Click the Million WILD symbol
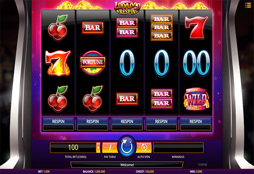The width and height of the screenshot is (254, 174). pos(196,99)
